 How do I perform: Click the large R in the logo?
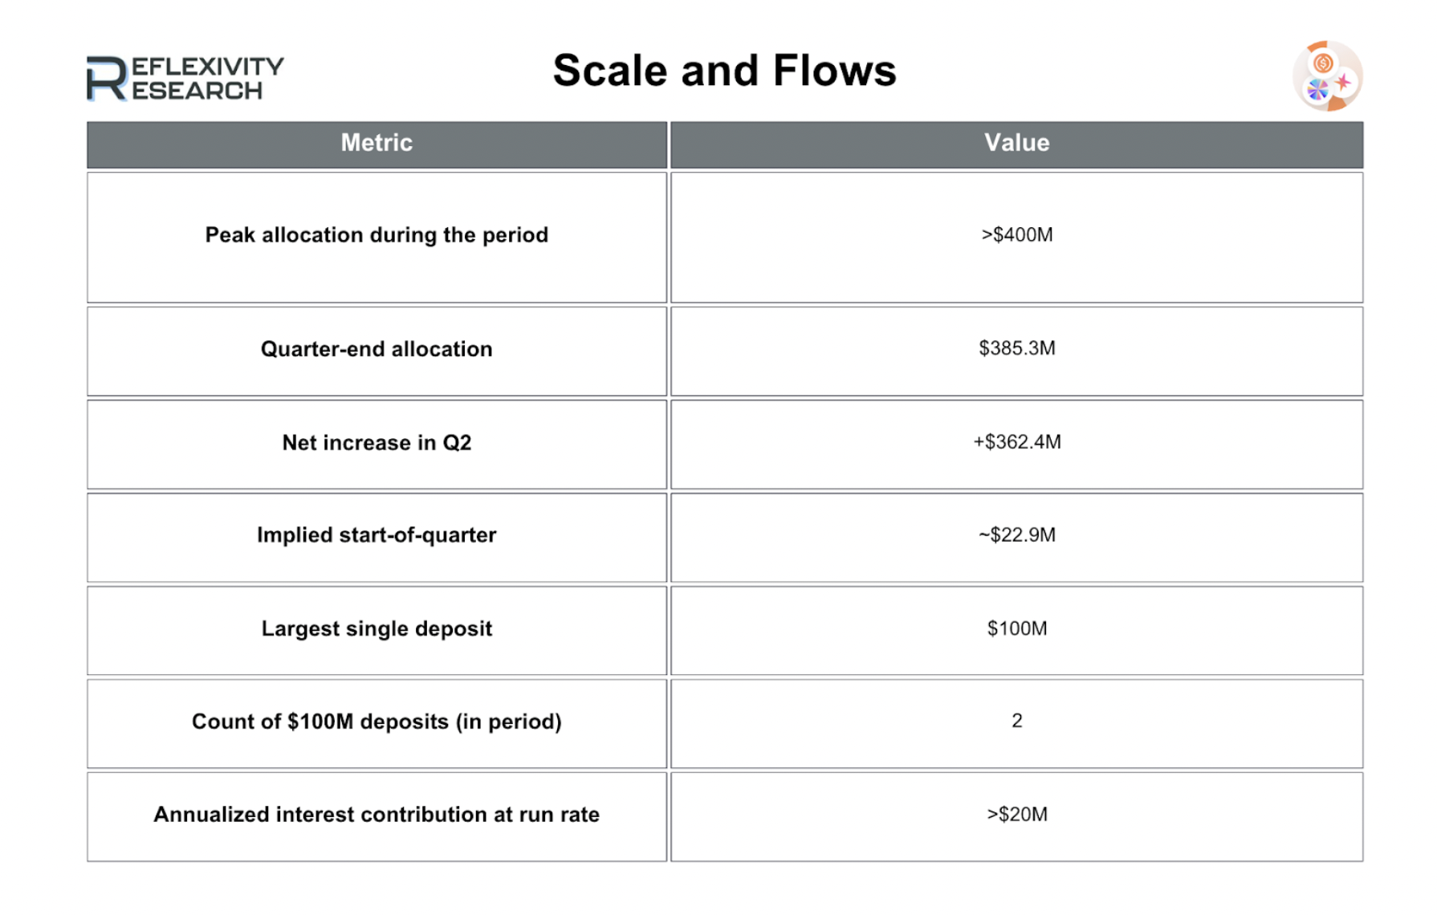coord(106,79)
